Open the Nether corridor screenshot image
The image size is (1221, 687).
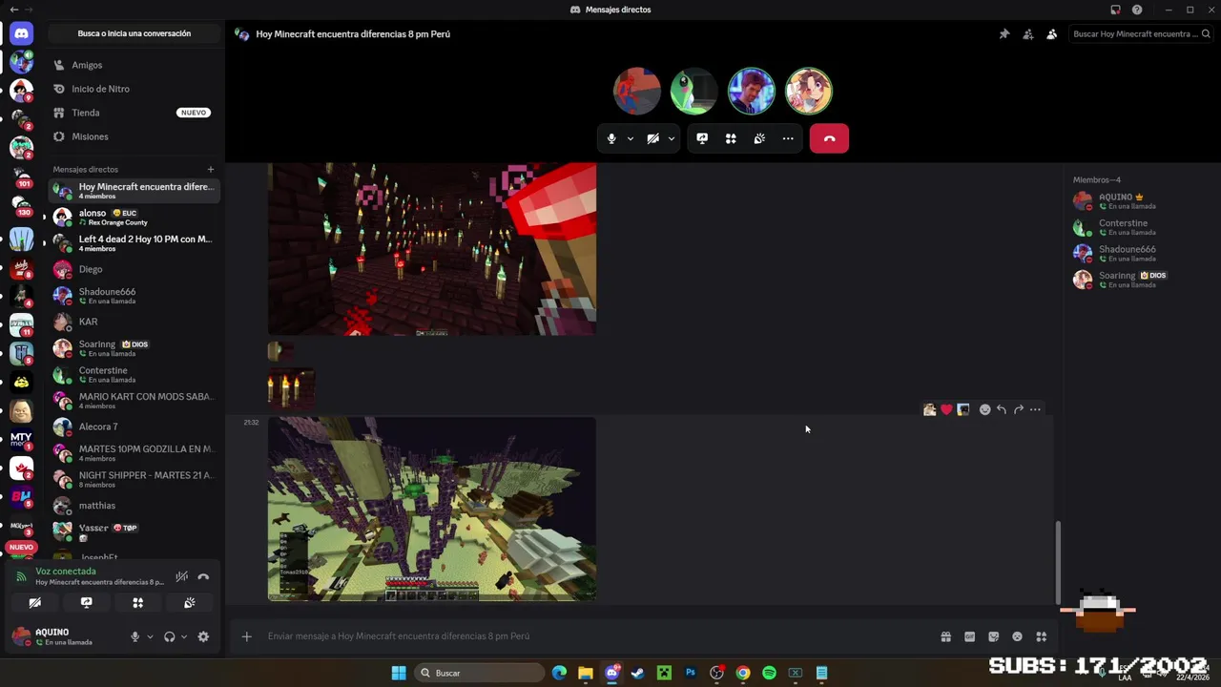click(x=432, y=248)
